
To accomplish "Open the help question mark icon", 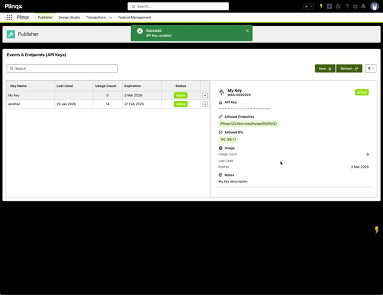I will pyautogui.click(x=347, y=6).
